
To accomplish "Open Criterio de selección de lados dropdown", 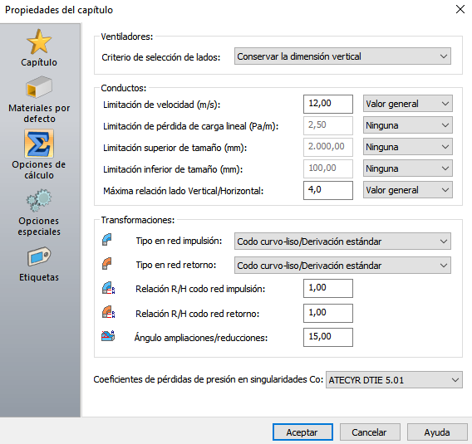I will click(x=342, y=56).
